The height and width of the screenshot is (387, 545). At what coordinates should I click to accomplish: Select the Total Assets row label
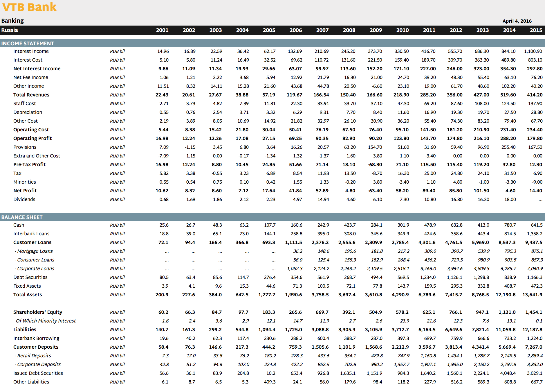(x=28, y=295)
